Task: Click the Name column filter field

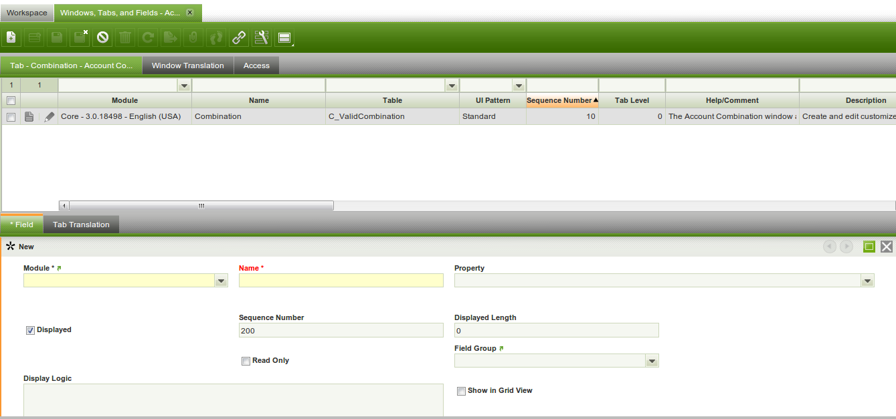Action: pos(258,86)
